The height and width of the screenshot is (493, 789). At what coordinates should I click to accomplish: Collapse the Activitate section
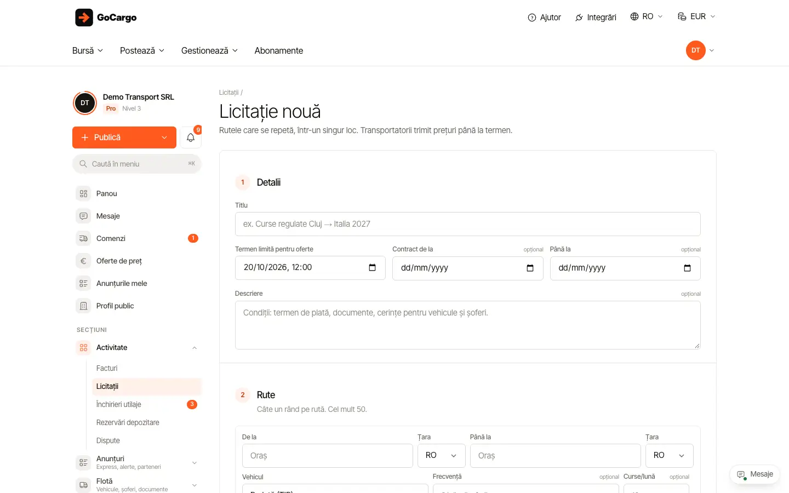tap(195, 348)
